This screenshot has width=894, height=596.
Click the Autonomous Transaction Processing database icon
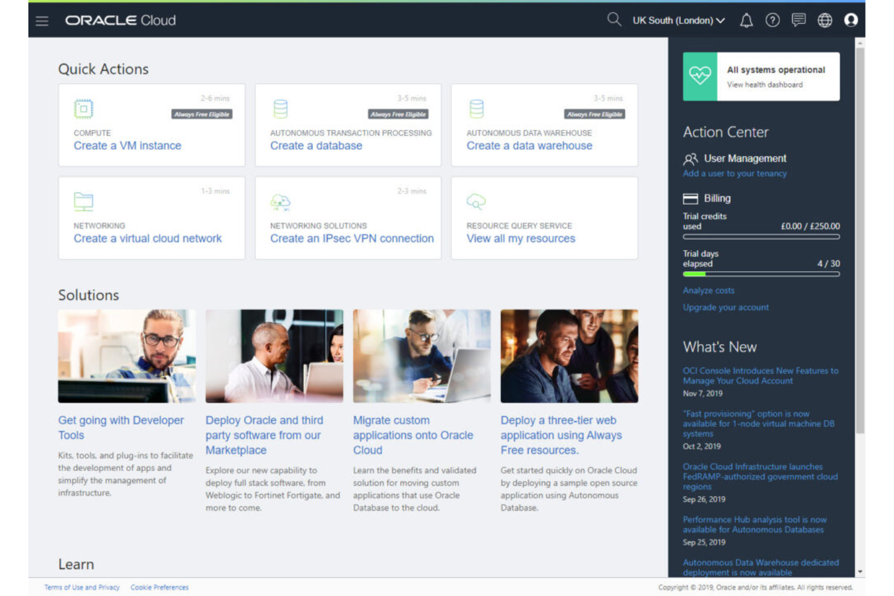280,109
